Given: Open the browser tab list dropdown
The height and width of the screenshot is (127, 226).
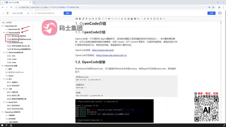Looking at the screenshot, I should point(2,2).
